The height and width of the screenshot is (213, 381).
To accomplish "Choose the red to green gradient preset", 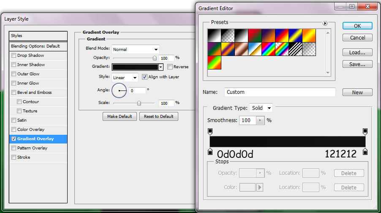I will click(x=255, y=36).
